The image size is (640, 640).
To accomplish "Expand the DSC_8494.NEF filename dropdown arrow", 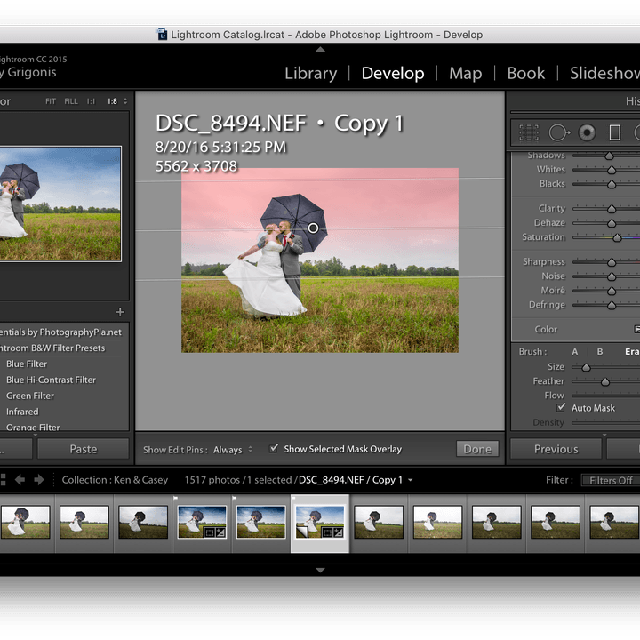I will tap(410, 480).
